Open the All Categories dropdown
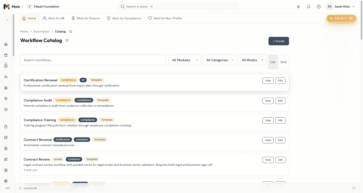This screenshot has height=193, width=363. click(219, 60)
